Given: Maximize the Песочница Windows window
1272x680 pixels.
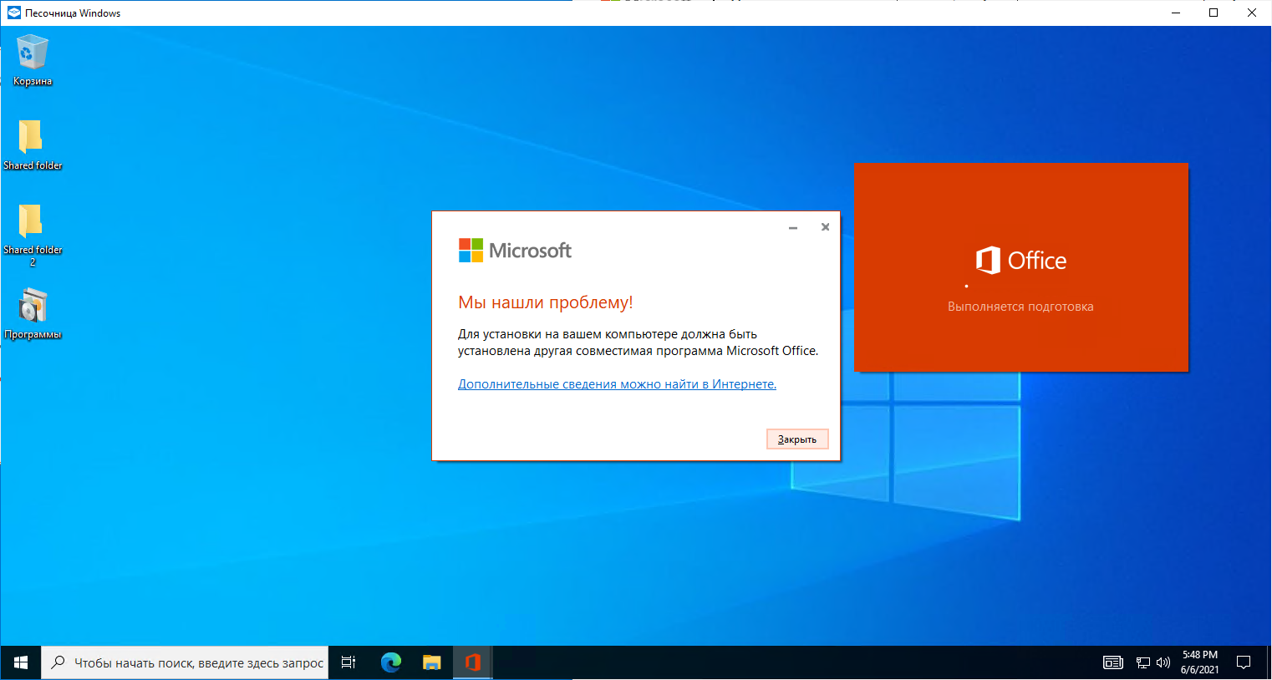Looking at the screenshot, I should [x=1213, y=13].
